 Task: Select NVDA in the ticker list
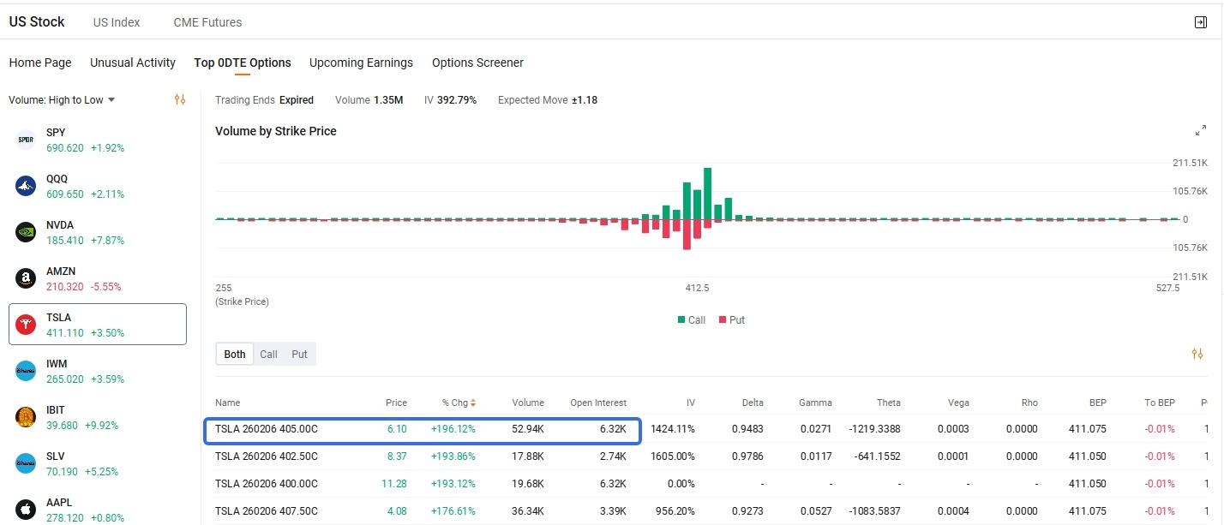pyautogui.click(x=98, y=232)
